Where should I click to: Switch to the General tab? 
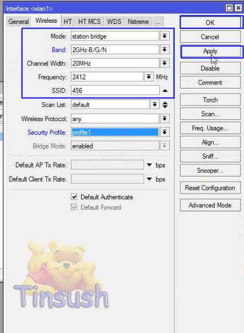coord(19,22)
